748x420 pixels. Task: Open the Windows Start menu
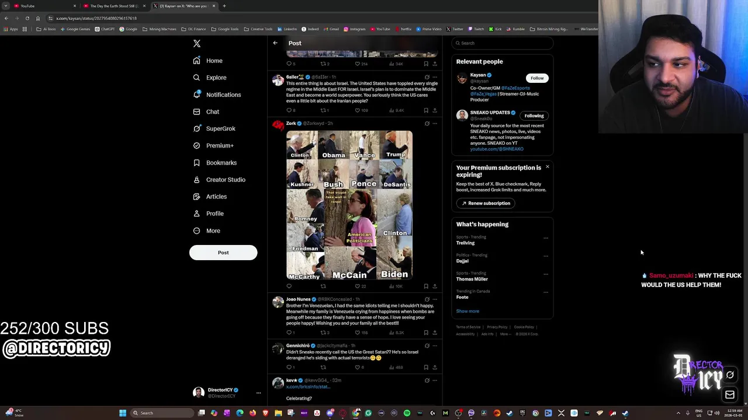[x=123, y=413]
